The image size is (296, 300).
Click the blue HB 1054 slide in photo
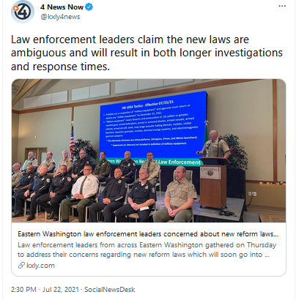pyautogui.click(x=153, y=124)
